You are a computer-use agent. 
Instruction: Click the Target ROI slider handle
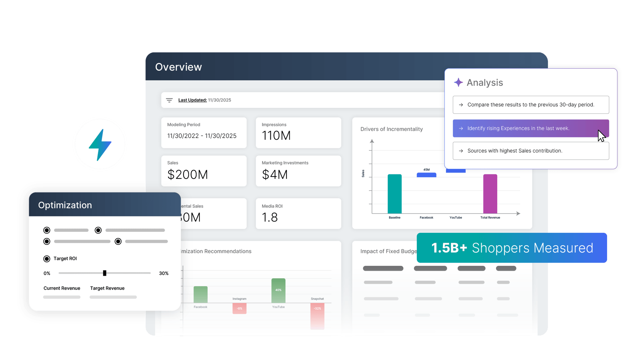[104, 273]
